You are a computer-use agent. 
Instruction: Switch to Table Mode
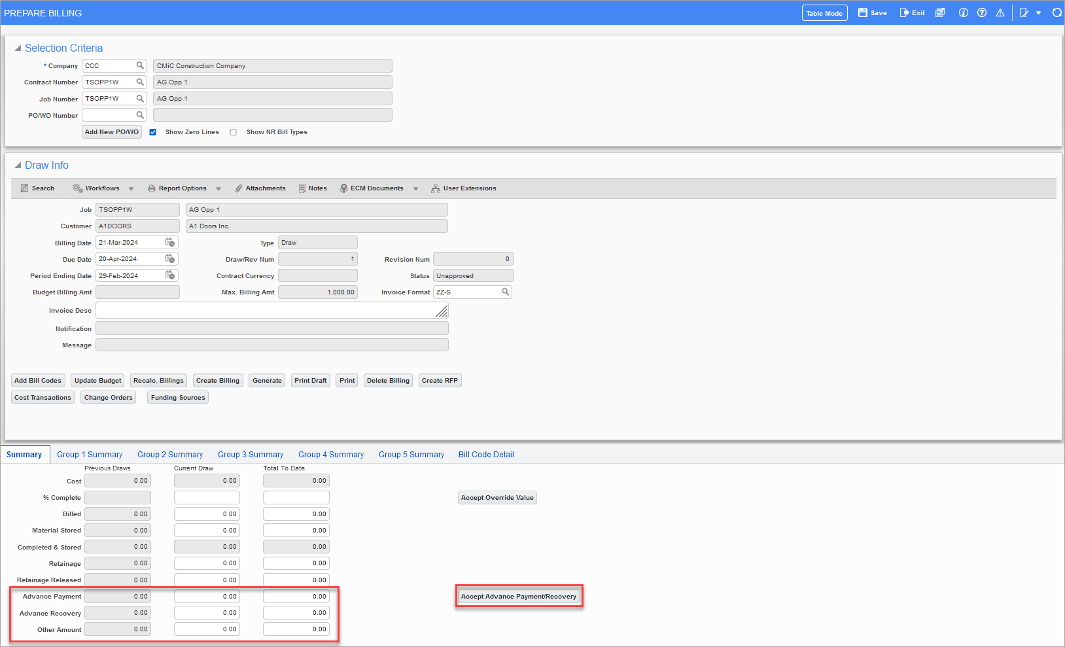pos(824,13)
